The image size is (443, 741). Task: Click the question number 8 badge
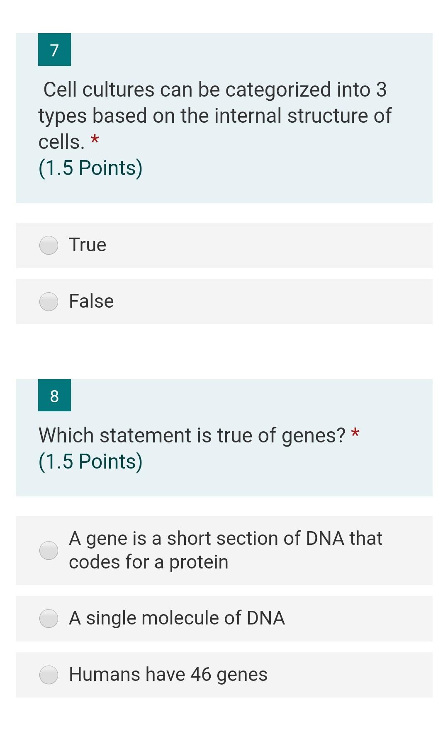click(54, 396)
